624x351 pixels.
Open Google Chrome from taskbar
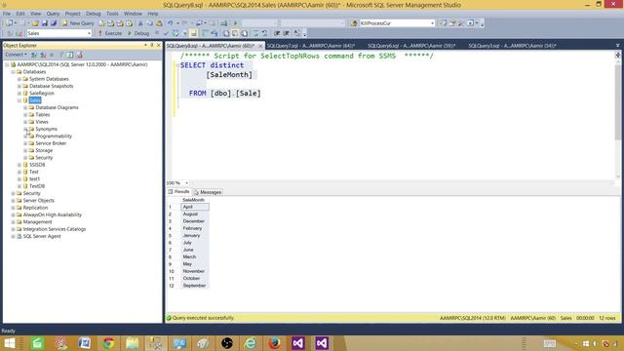coord(108,343)
